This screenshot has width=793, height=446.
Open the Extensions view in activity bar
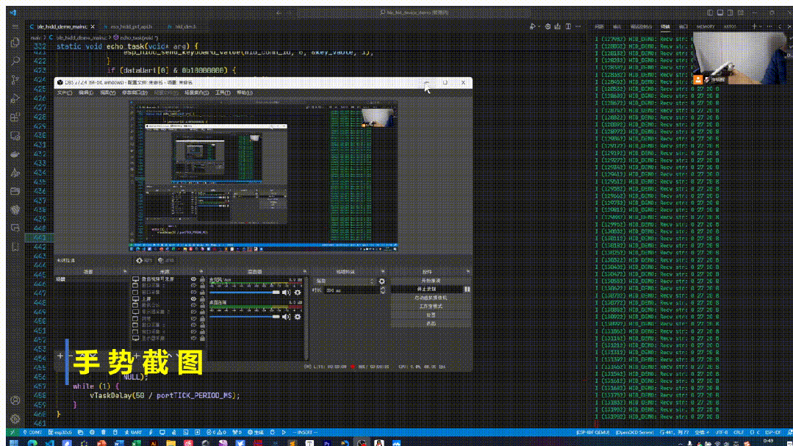(15, 117)
